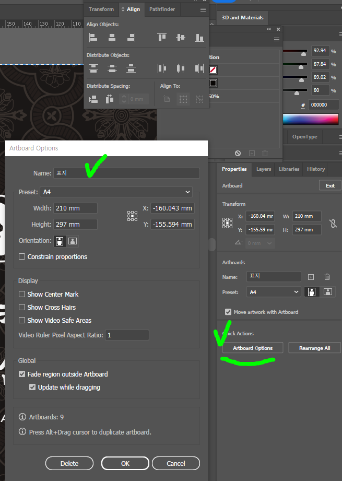Image resolution: width=342 pixels, height=481 pixels.
Task: Open Align panel hamburger menu
Action: (x=203, y=9)
